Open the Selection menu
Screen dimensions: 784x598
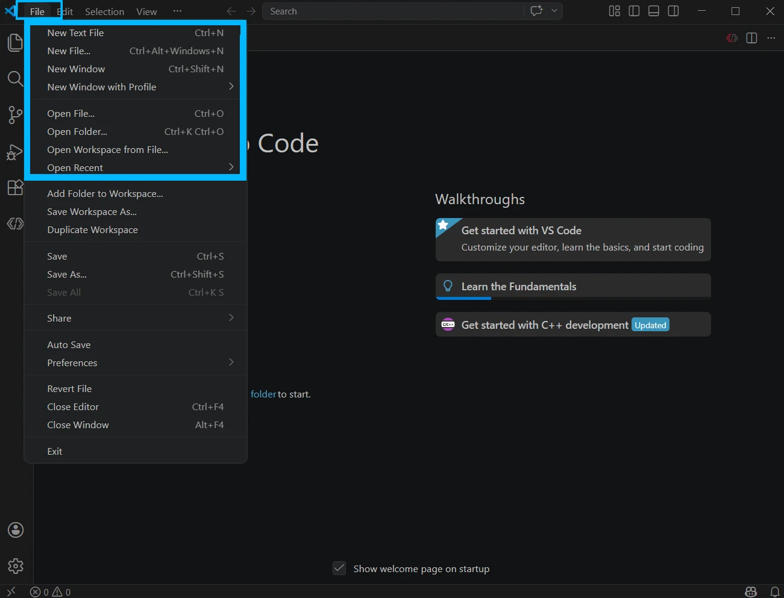click(x=104, y=11)
